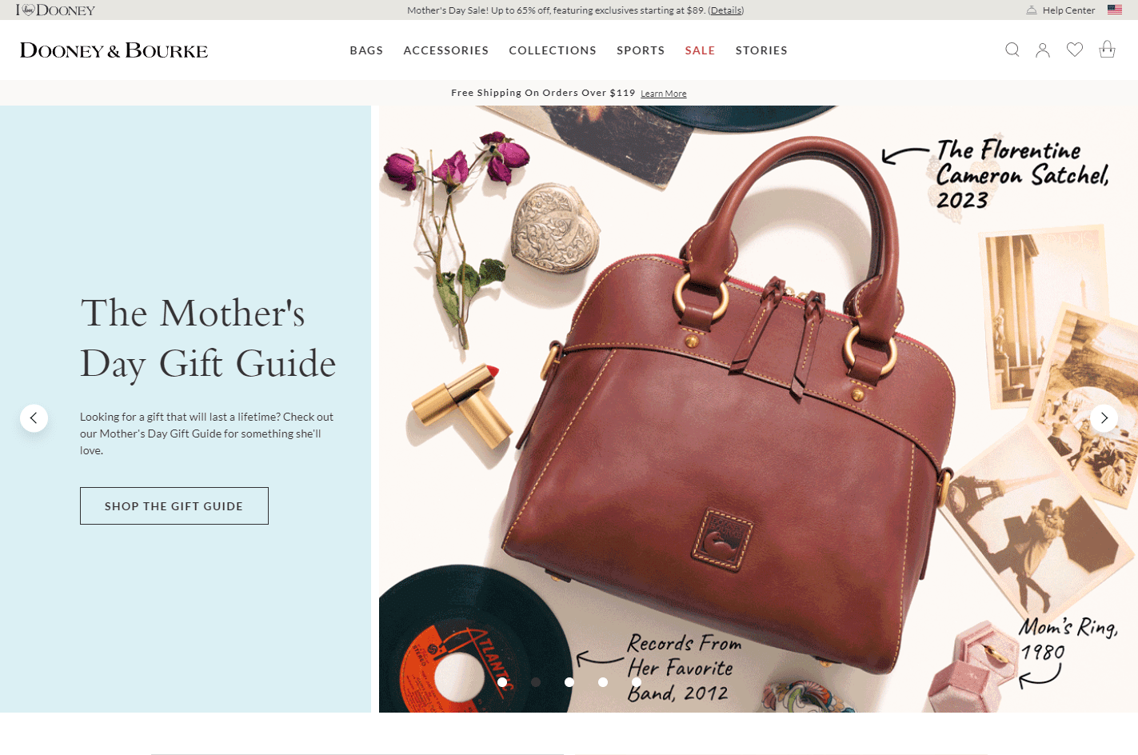
Task: Open the free shipping Learn More link
Action: [664, 94]
